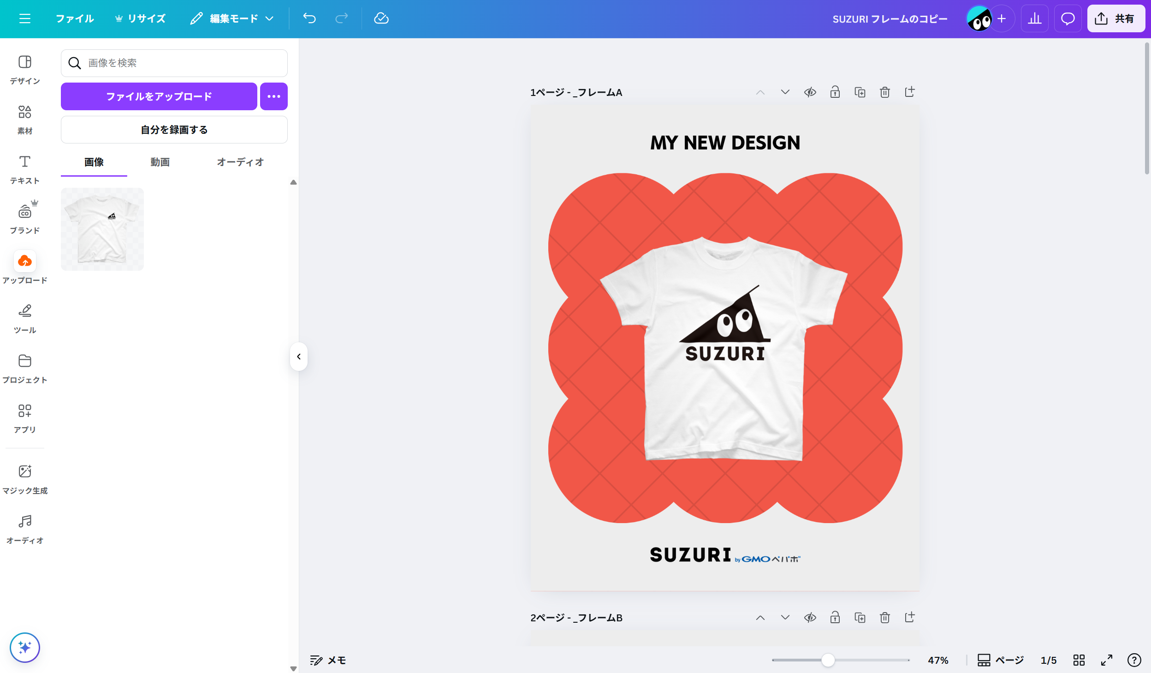This screenshot has width=1151, height=673.
Task: Click the 1ページ - _フレームA title
Action: tap(576, 93)
